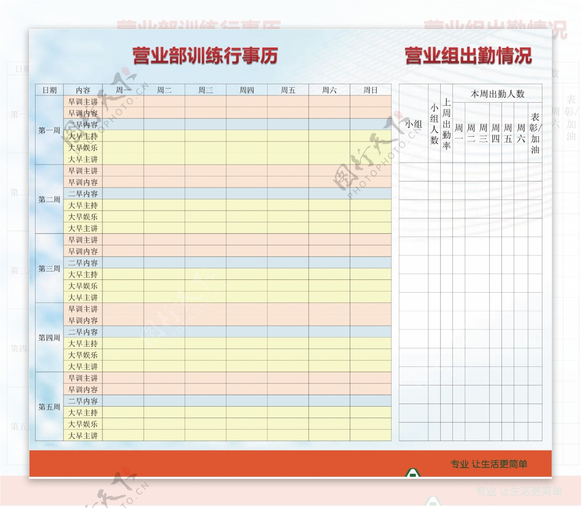Image resolution: width=581 pixels, height=508 pixels.
Task: Click the slogan 专业 让生活更简单
Action: [489, 464]
